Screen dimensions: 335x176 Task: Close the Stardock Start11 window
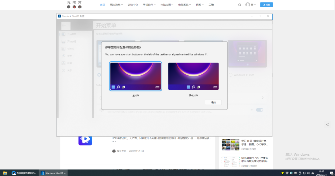[x=268, y=16]
